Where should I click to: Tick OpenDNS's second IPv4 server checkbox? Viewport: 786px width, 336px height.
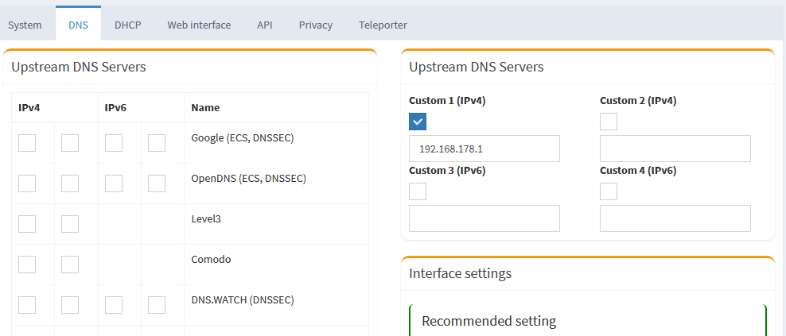[70, 183]
